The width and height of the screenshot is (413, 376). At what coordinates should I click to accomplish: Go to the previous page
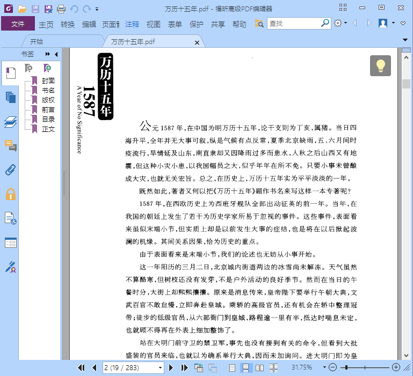[95, 367]
